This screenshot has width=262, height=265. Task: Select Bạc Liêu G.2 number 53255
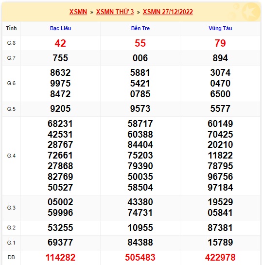pyautogui.click(x=60, y=228)
